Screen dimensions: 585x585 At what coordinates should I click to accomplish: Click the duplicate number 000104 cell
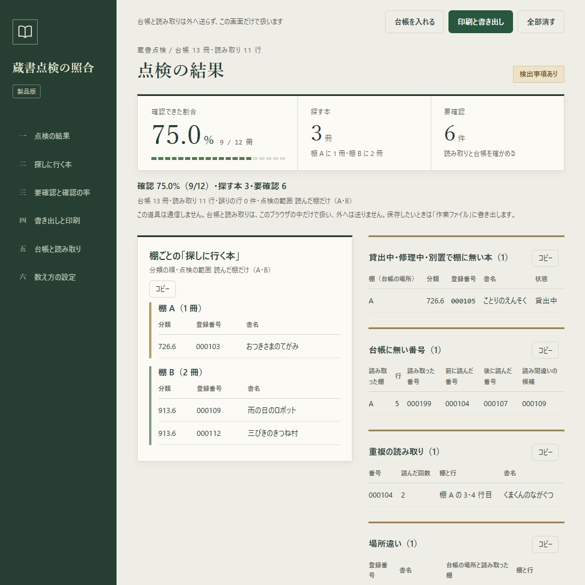click(380, 495)
